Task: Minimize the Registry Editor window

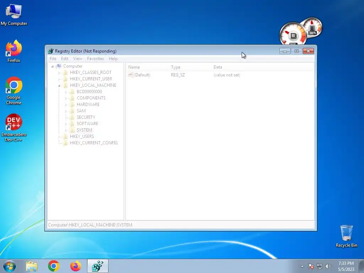Action: (285, 51)
